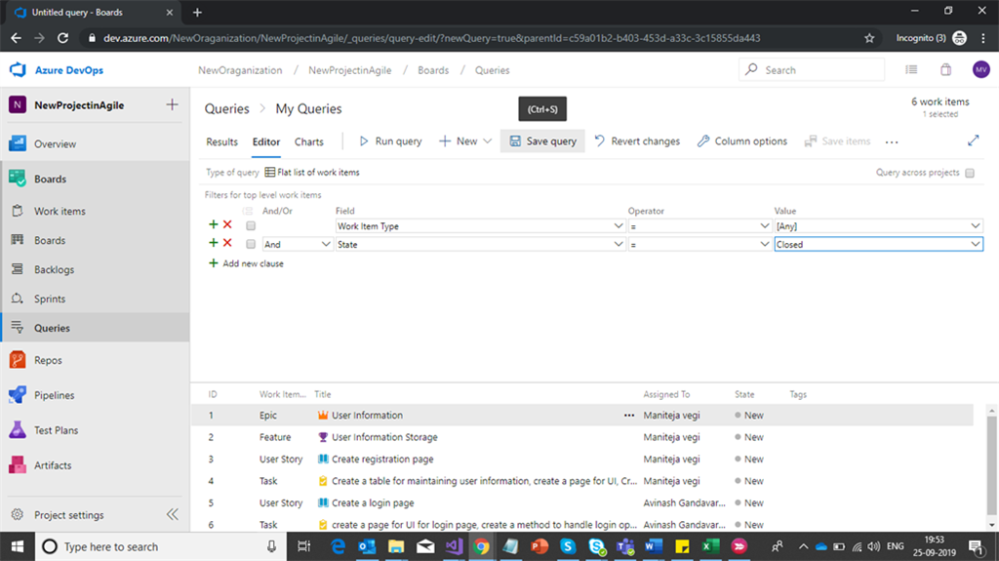Click the Search box in header

click(x=812, y=69)
